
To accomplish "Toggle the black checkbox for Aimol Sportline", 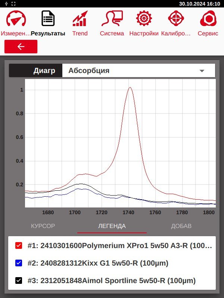I will tap(19, 280).
